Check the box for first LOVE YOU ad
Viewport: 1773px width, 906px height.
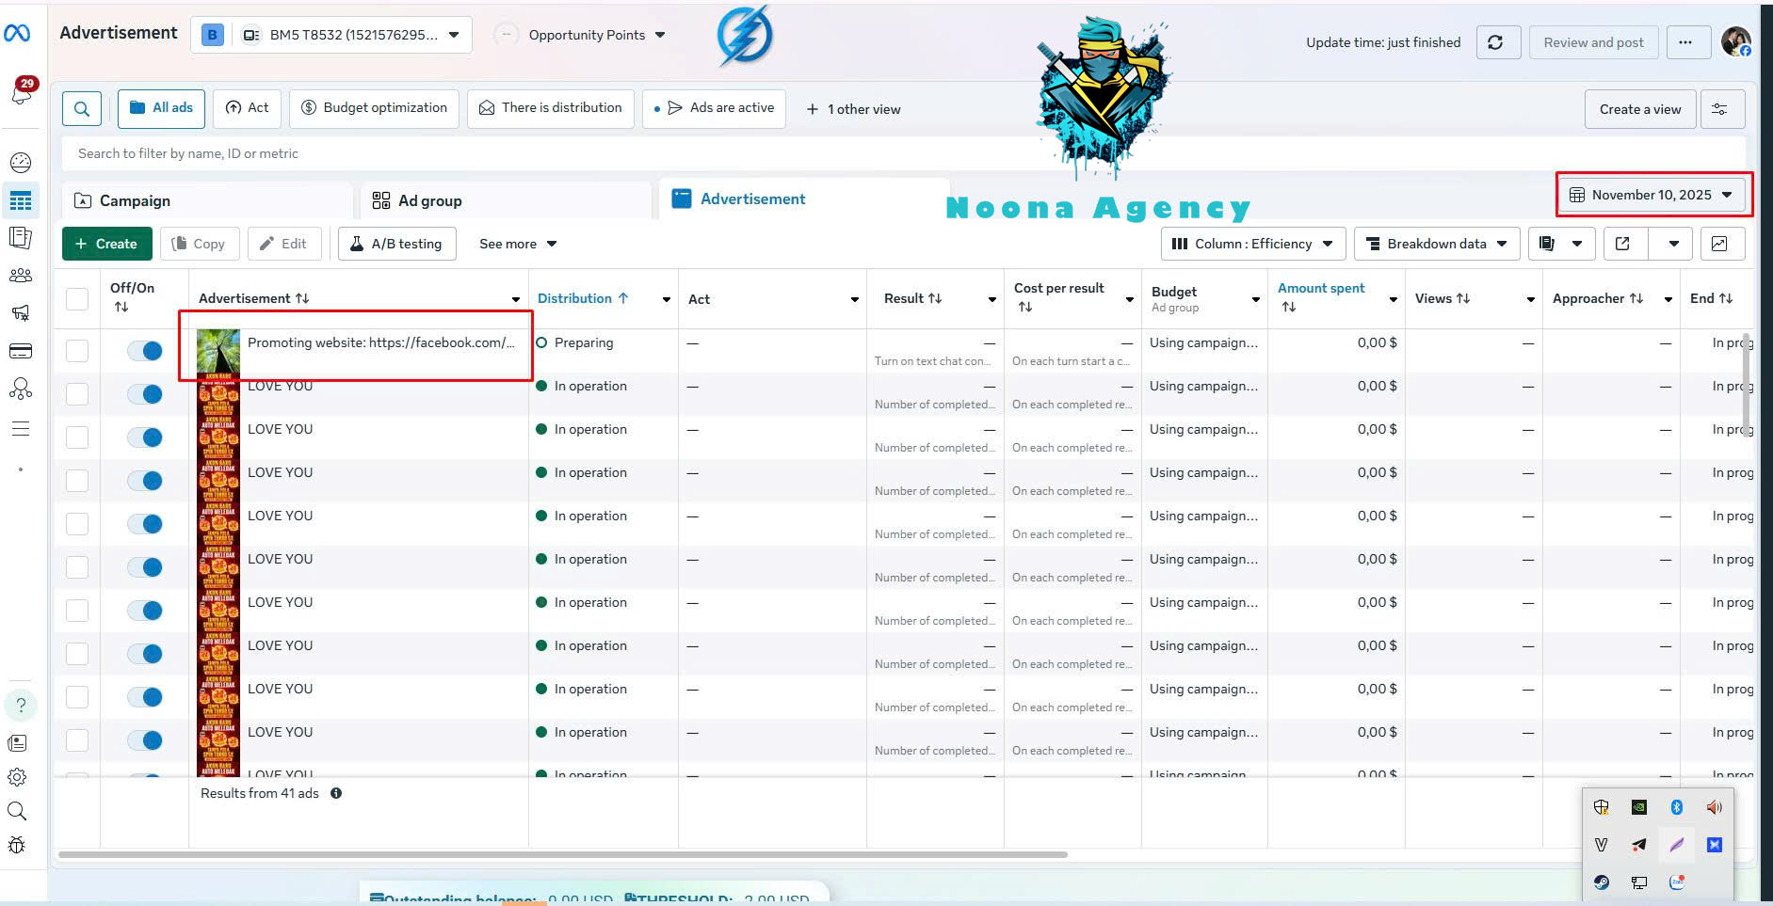click(77, 394)
